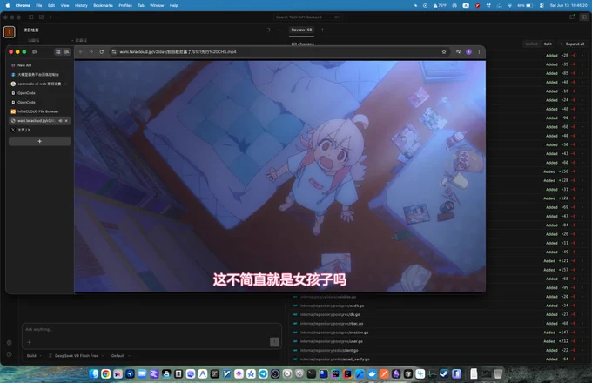Expand the postgres/session.go file diff
Image resolution: width=592 pixels, height=383 pixels.
click(x=438, y=333)
